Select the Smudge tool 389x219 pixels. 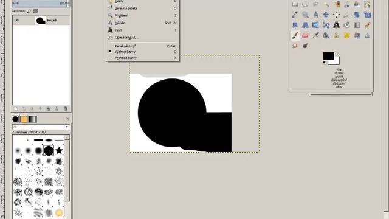pyautogui.click(x=295, y=46)
